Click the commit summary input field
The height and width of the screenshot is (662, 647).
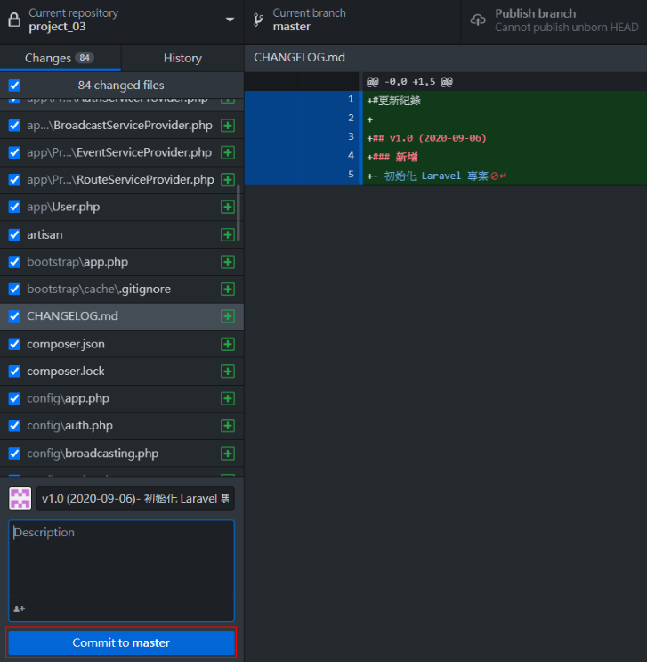point(135,499)
